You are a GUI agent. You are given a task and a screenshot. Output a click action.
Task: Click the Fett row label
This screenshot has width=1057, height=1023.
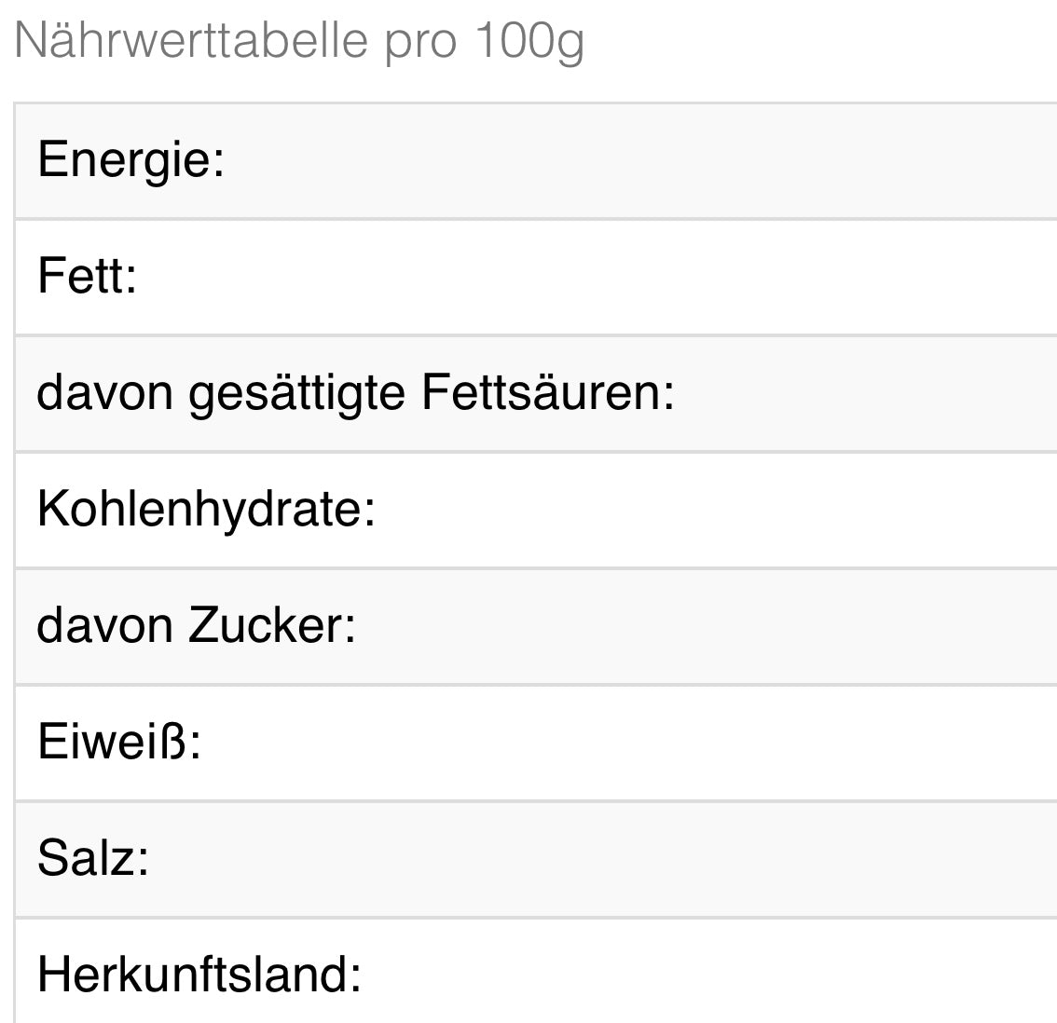[x=87, y=276]
